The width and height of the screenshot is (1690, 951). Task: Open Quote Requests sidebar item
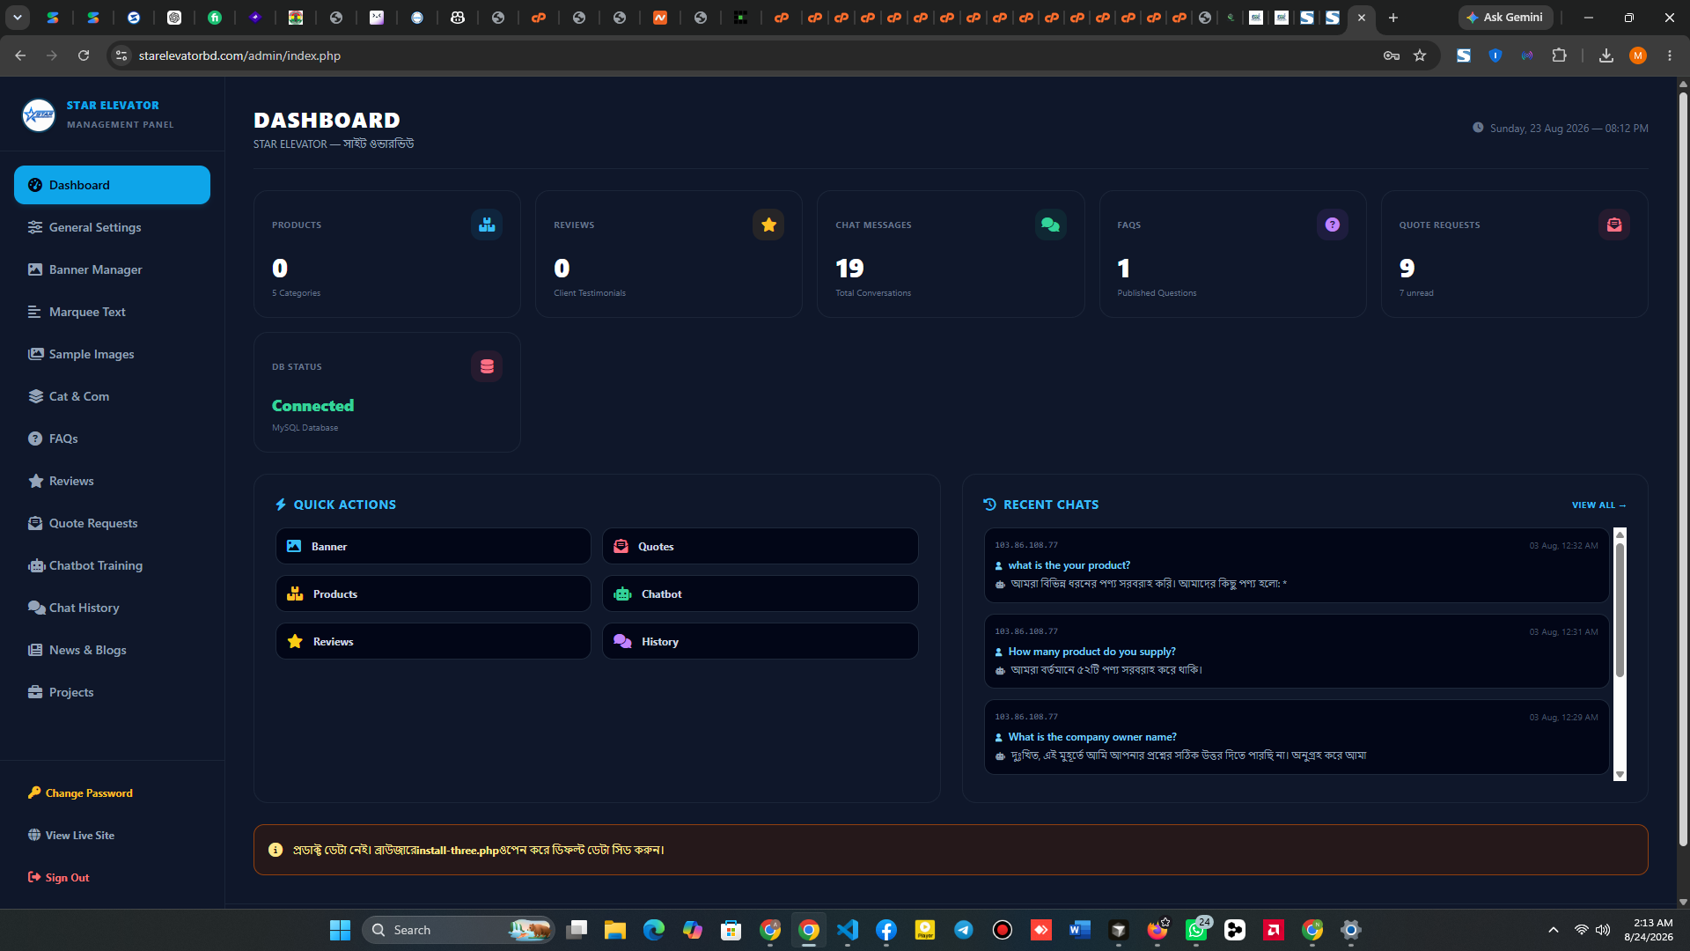[x=112, y=523]
